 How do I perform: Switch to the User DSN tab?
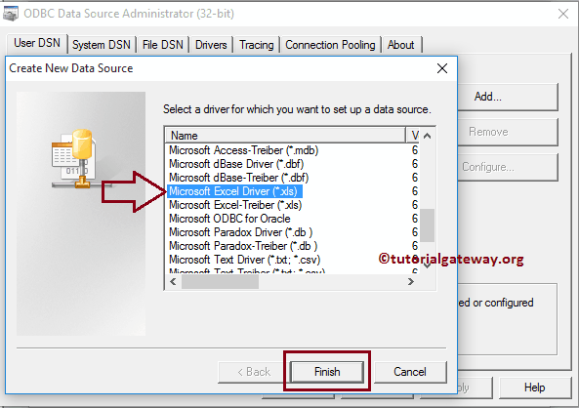tap(37, 43)
